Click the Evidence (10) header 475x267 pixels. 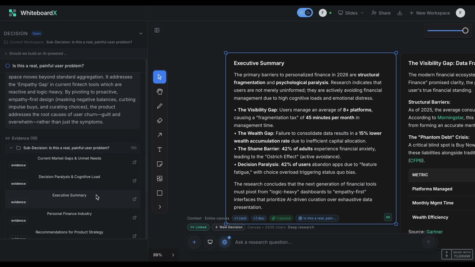(x=22, y=138)
